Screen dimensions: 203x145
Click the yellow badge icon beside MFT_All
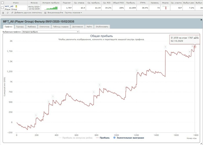(16, 7)
